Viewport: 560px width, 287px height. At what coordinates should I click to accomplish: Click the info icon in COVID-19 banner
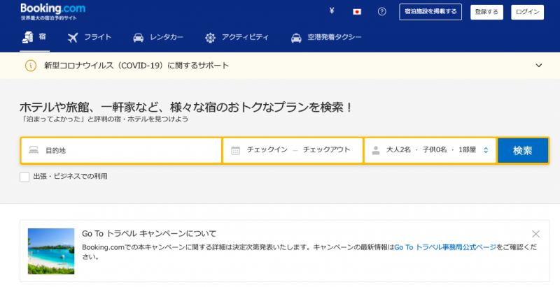point(31,66)
